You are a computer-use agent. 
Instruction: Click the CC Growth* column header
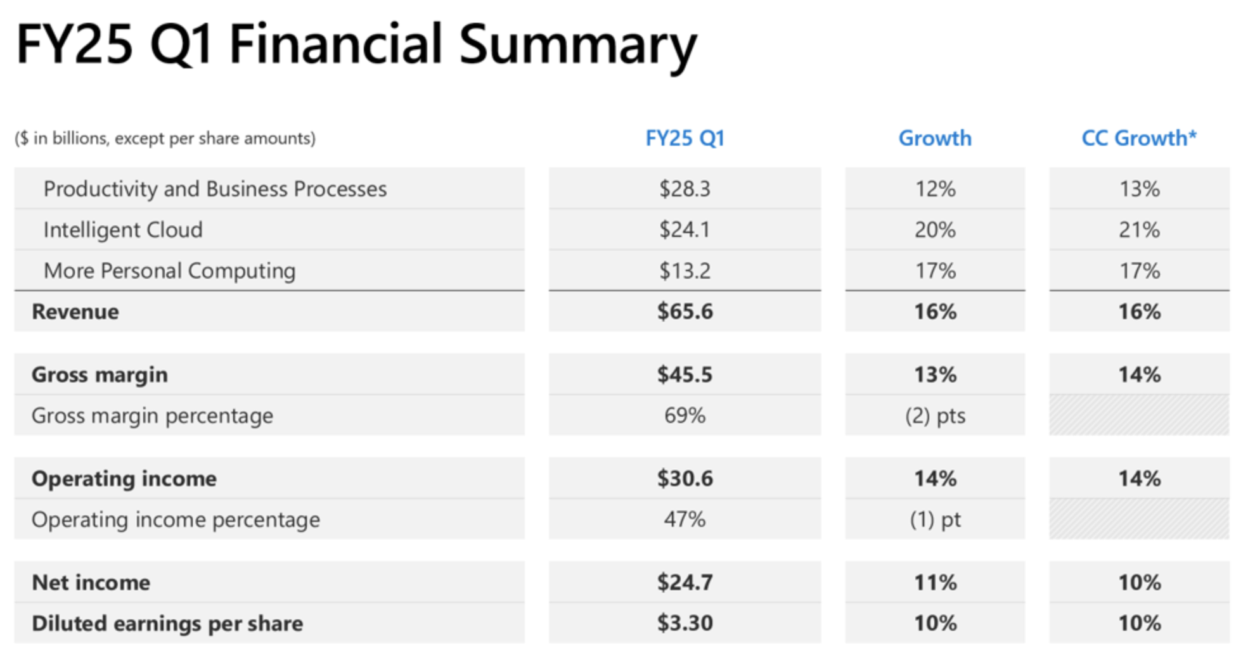click(1139, 138)
